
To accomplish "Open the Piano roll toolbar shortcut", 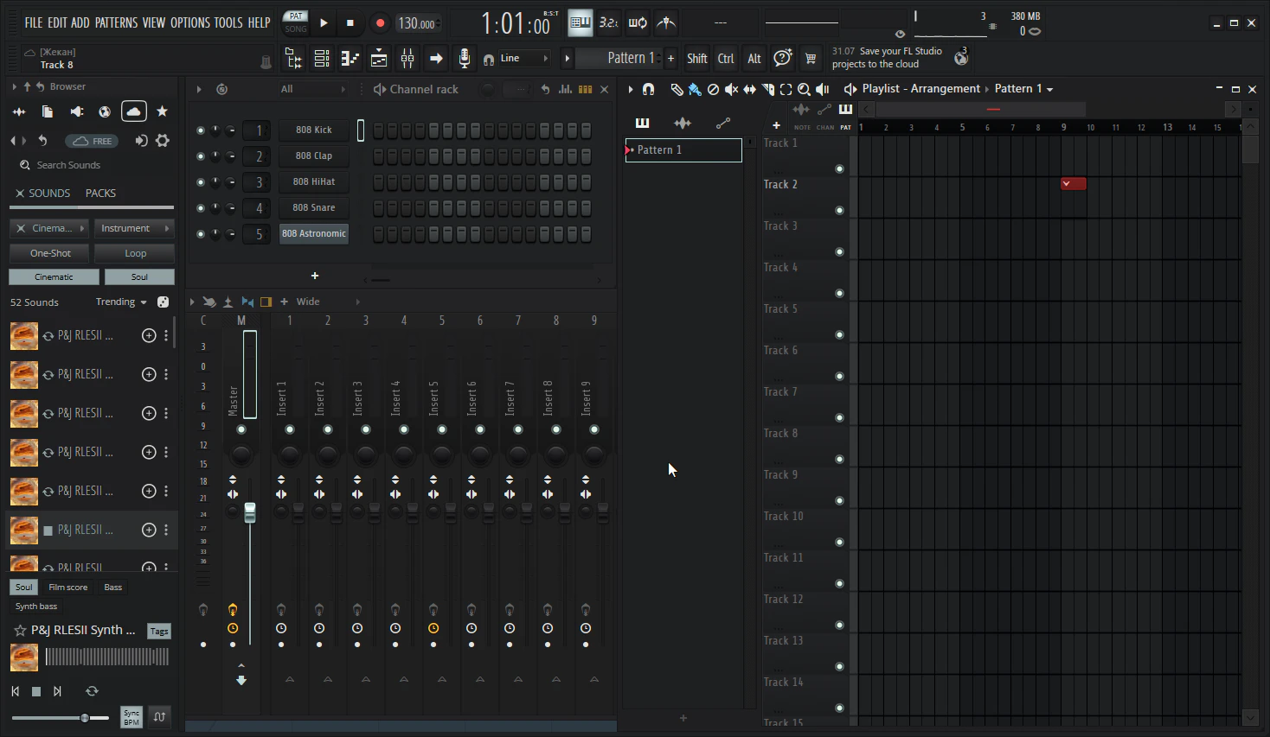I will (350, 59).
